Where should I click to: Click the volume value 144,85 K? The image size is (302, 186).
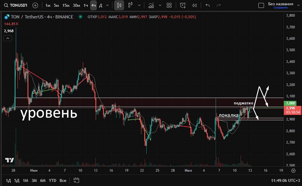click(x=11, y=24)
